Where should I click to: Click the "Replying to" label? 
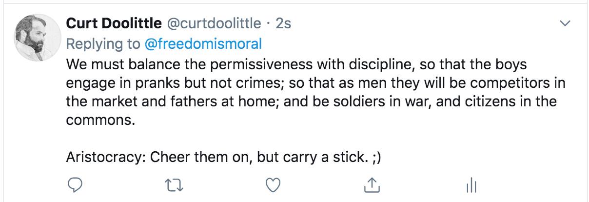[x=102, y=44]
